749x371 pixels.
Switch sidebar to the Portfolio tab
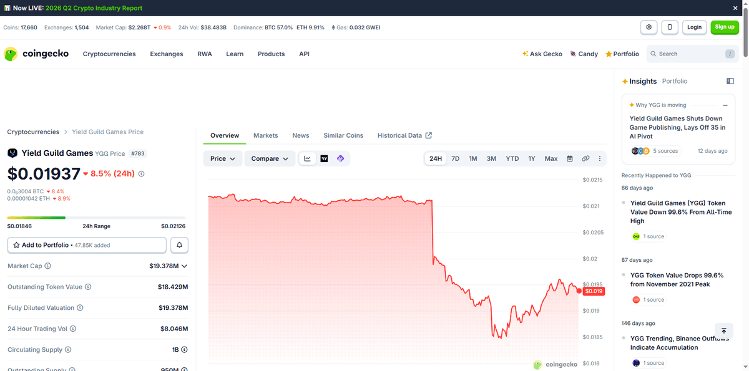[675, 81]
